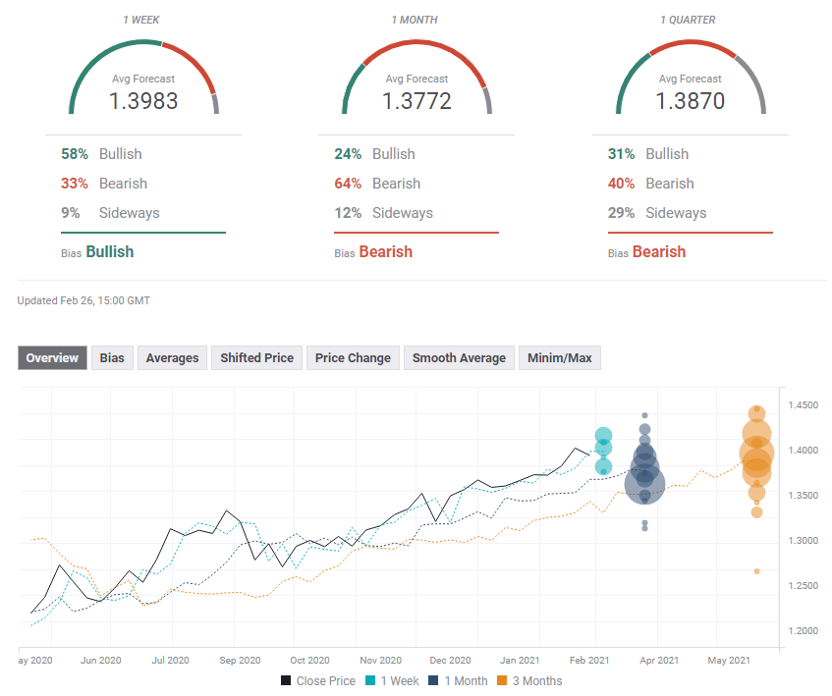This screenshot has height=696, width=832.
Task: Select the Minim/Max tab
Action: point(560,358)
